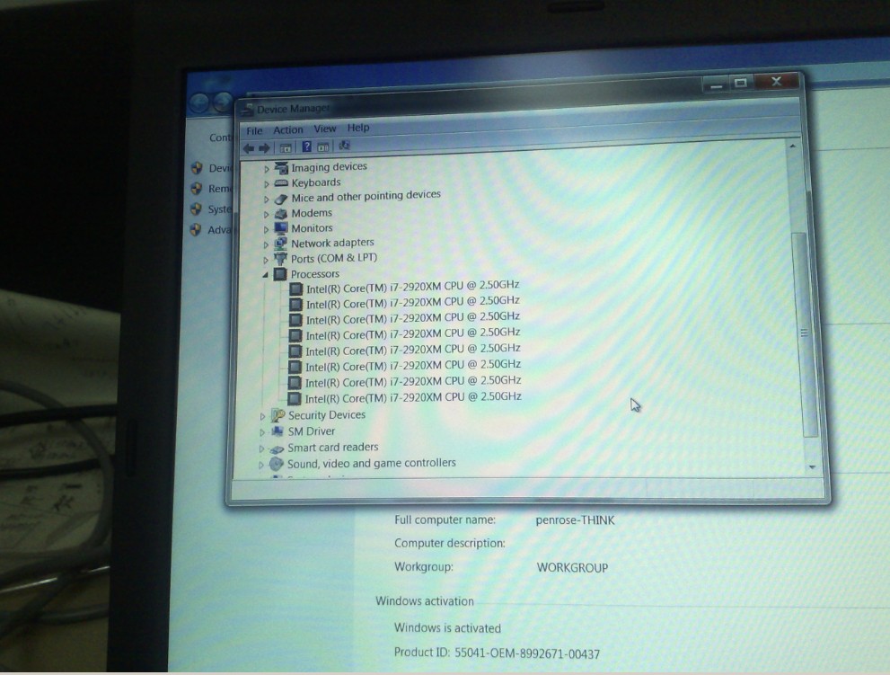This screenshot has height=675, width=890.
Task: Click the scrollbar down arrow in Device Manager
Action: pos(812,467)
